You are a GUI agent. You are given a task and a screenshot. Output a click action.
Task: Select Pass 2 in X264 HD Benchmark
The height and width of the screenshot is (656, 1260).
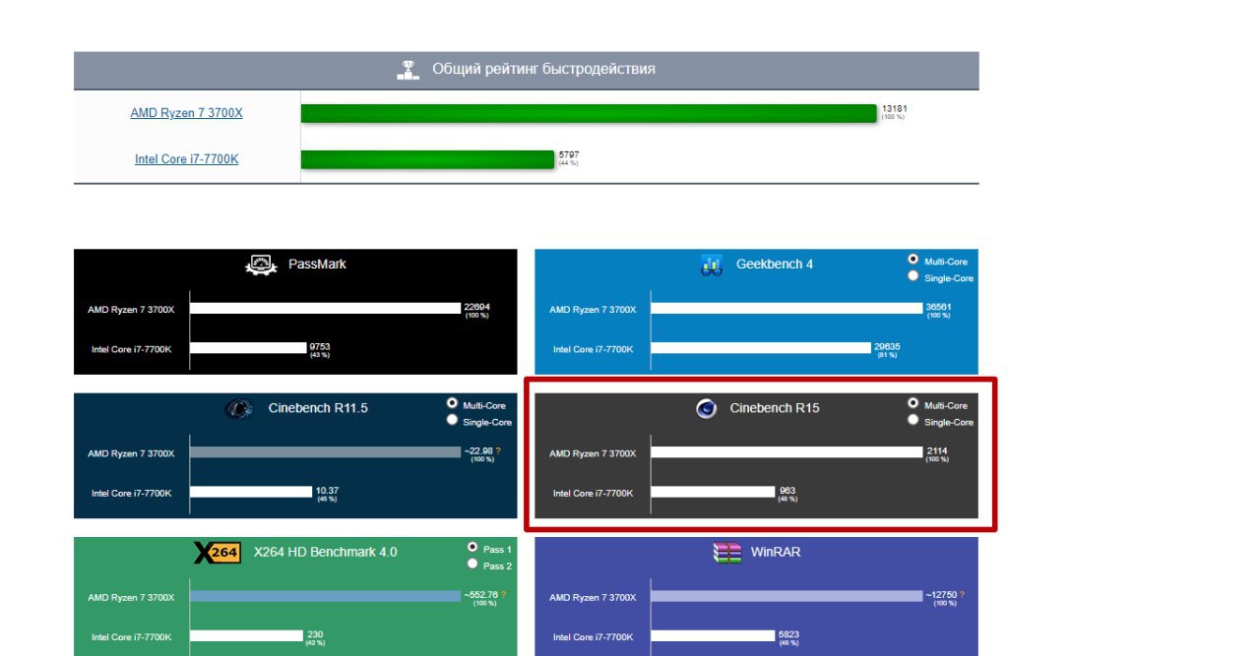click(472, 564)
